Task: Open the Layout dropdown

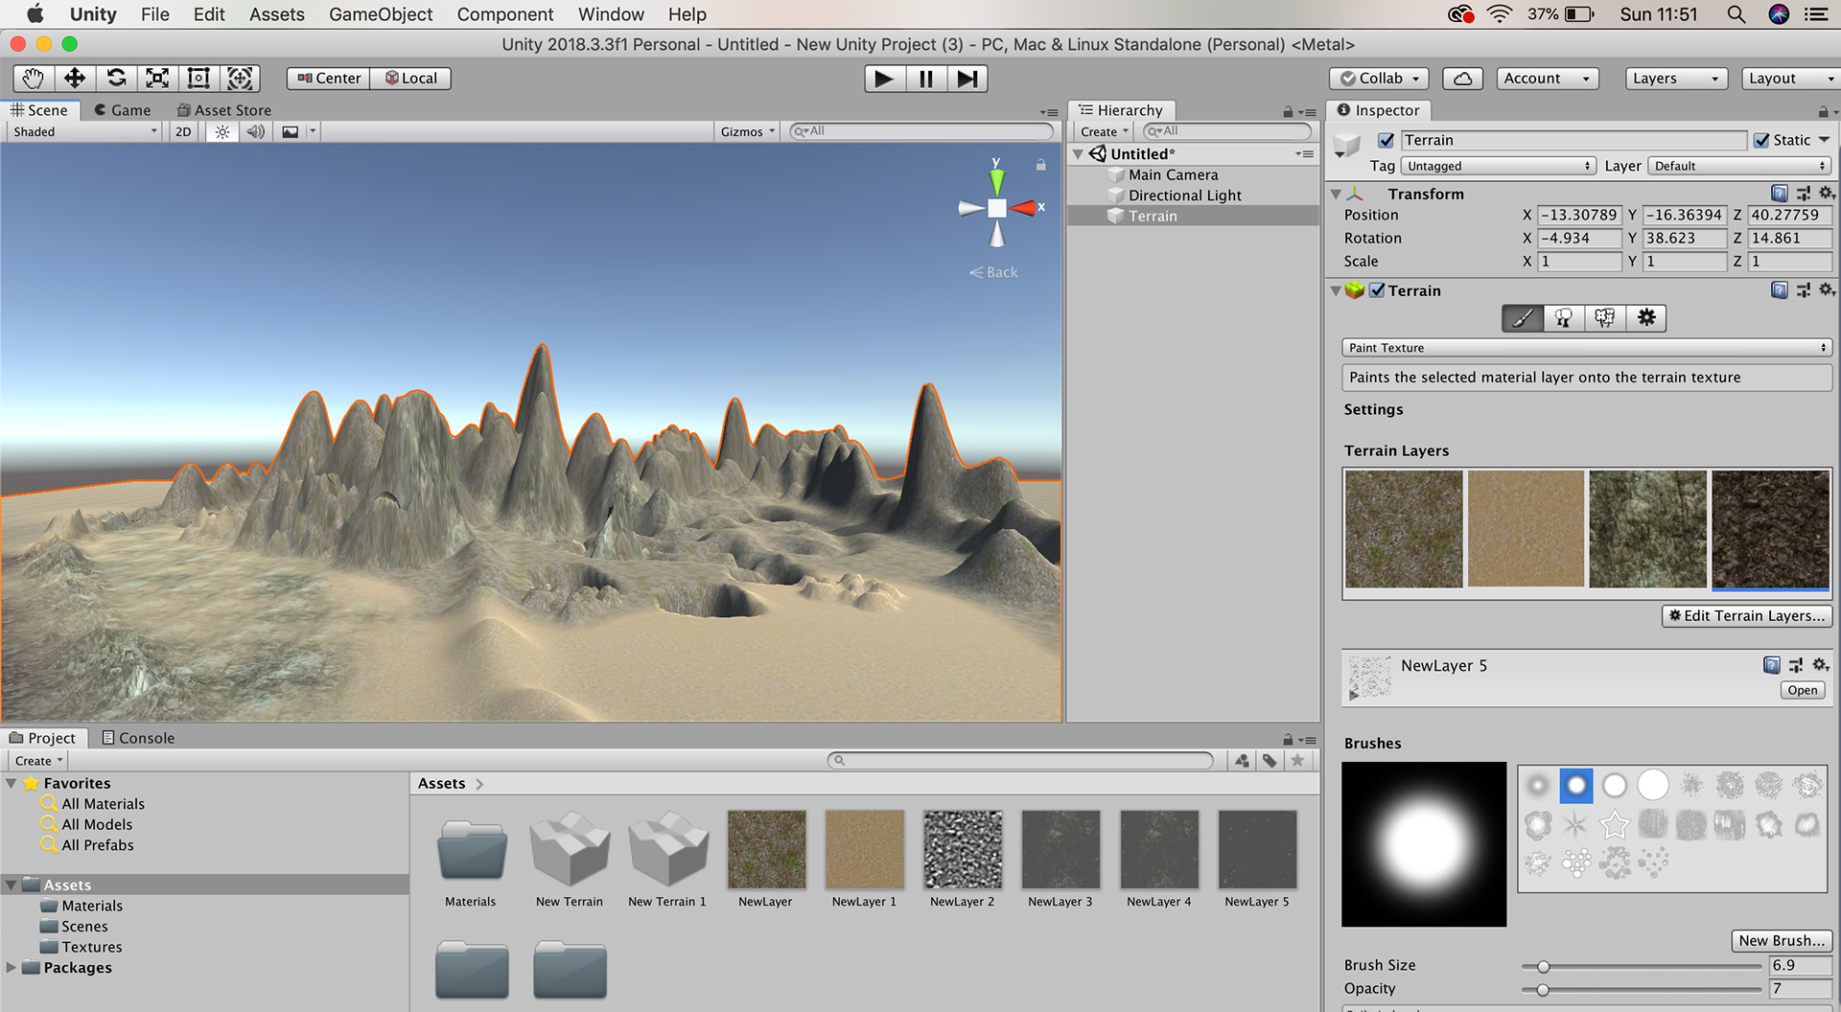Action: tap(1790, 79)
